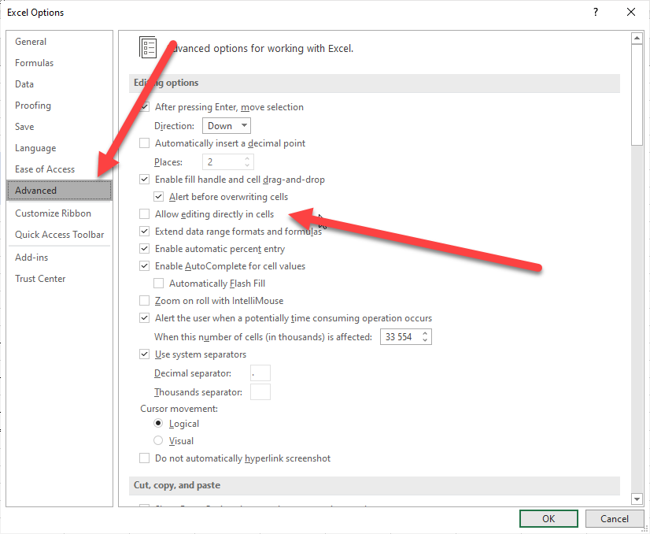Open Quick Access Toolbar settings

59,235
